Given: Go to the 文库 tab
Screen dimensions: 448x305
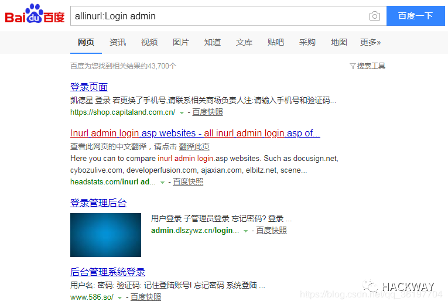Looking at the screenshot, I should 244,42.
